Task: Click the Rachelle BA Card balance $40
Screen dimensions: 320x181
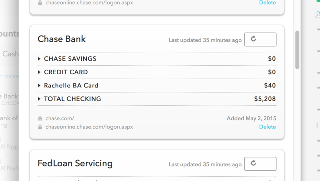Action: click(270, 85)
